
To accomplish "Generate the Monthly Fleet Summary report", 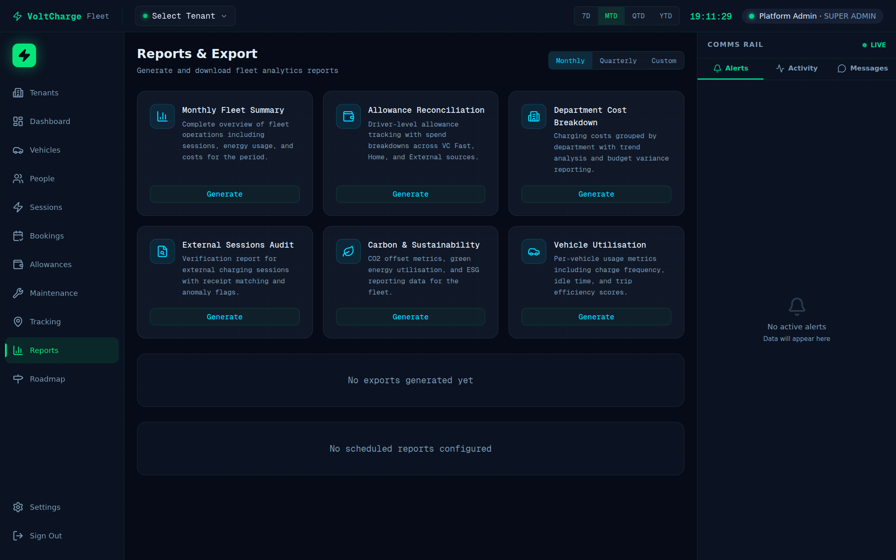I will 224,194.
